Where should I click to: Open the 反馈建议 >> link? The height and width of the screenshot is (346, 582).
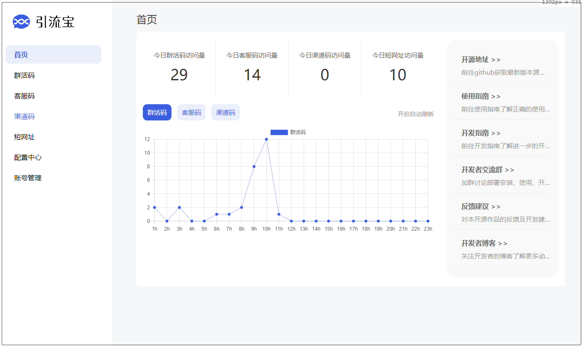(x=481, y=206)
